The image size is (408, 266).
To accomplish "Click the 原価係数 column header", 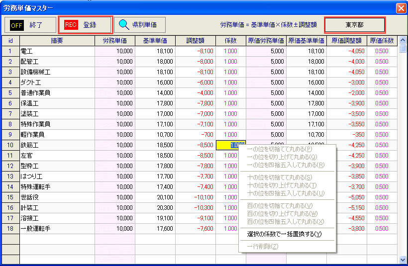I will pos(382,41).
